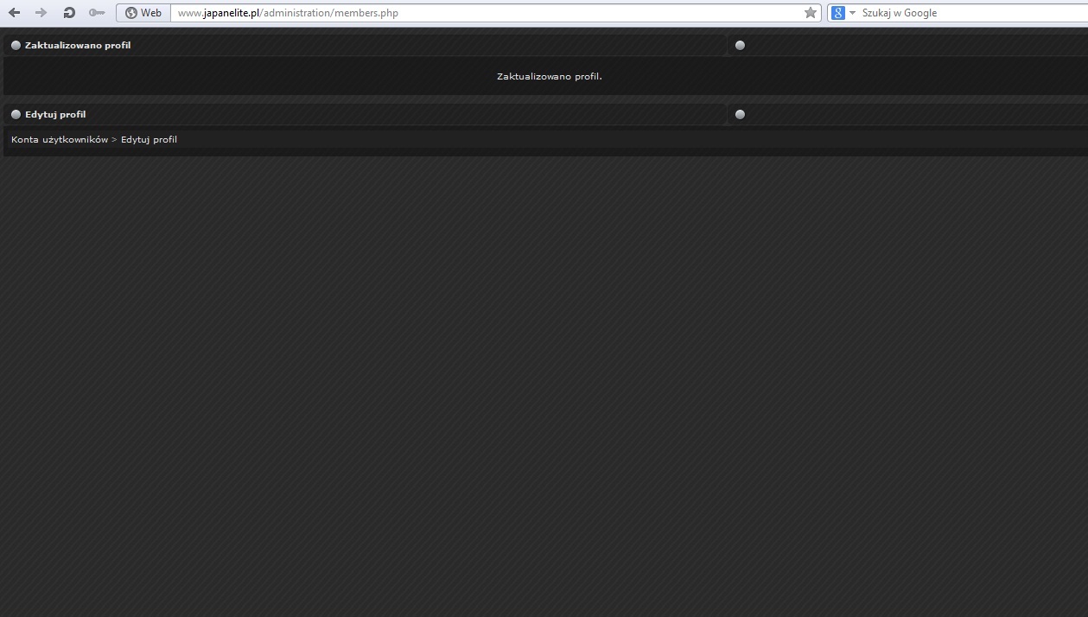Viewport: 1088px width, 617px height.
Task: Click the '>' breadcrumb separator
Action: click(114, 139)
